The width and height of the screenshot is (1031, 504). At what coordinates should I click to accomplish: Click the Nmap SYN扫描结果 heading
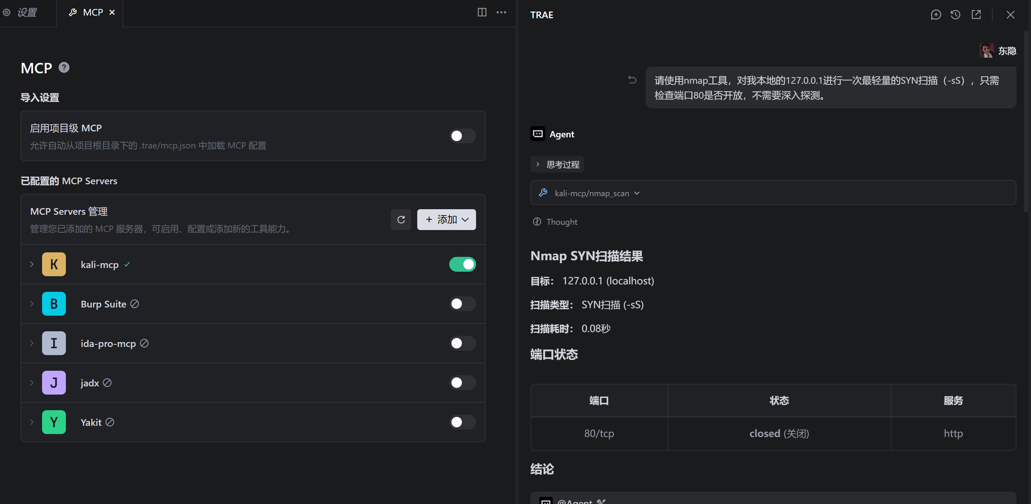[x=586, y=255]
